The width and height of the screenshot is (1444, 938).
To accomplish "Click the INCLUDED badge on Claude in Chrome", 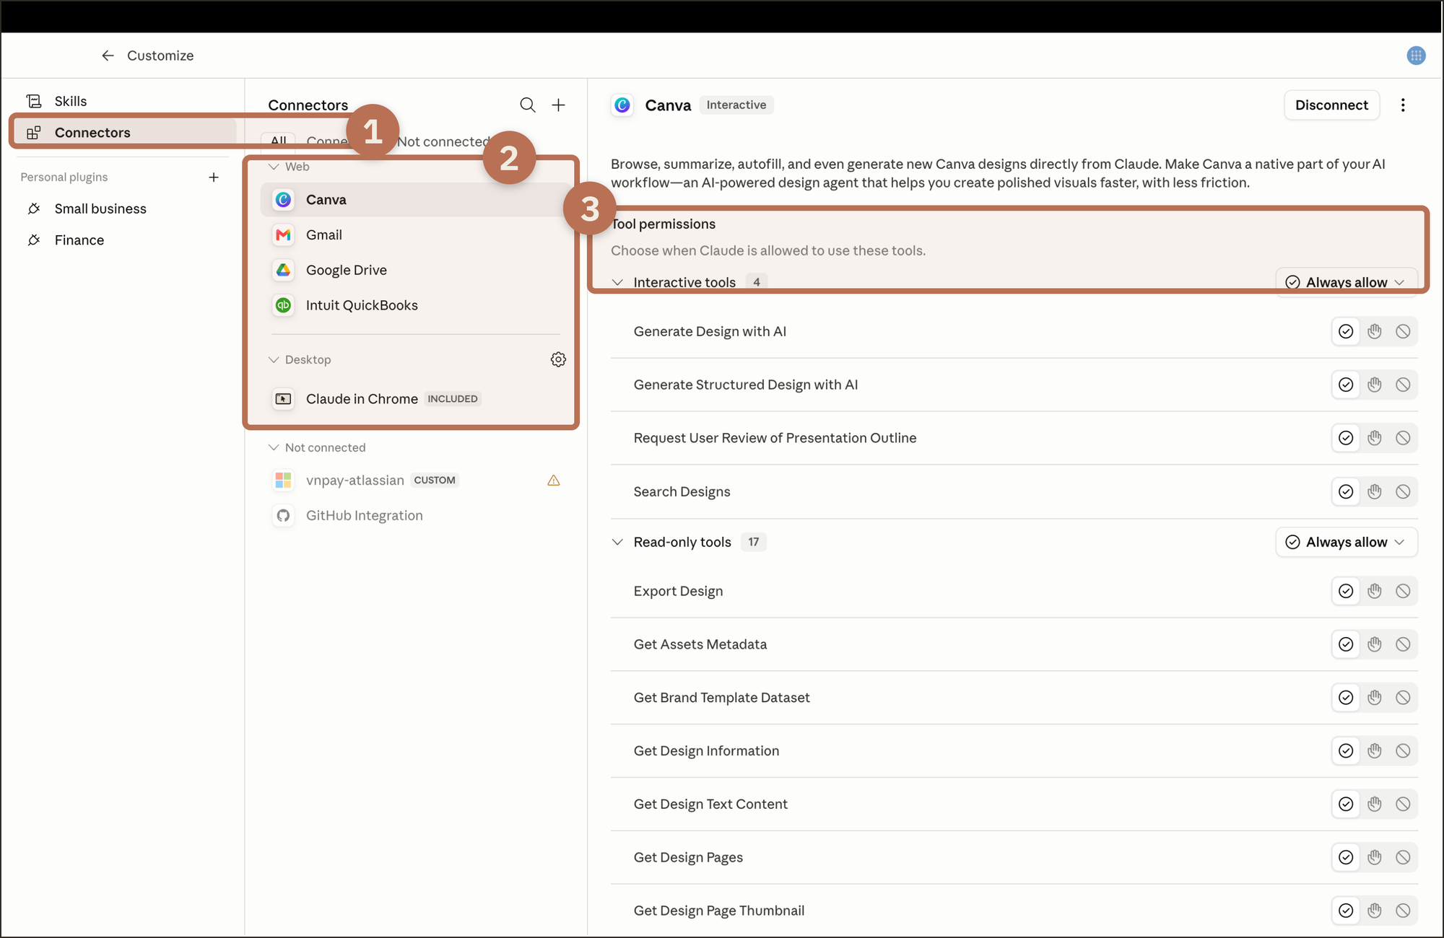I will [453, 399].
